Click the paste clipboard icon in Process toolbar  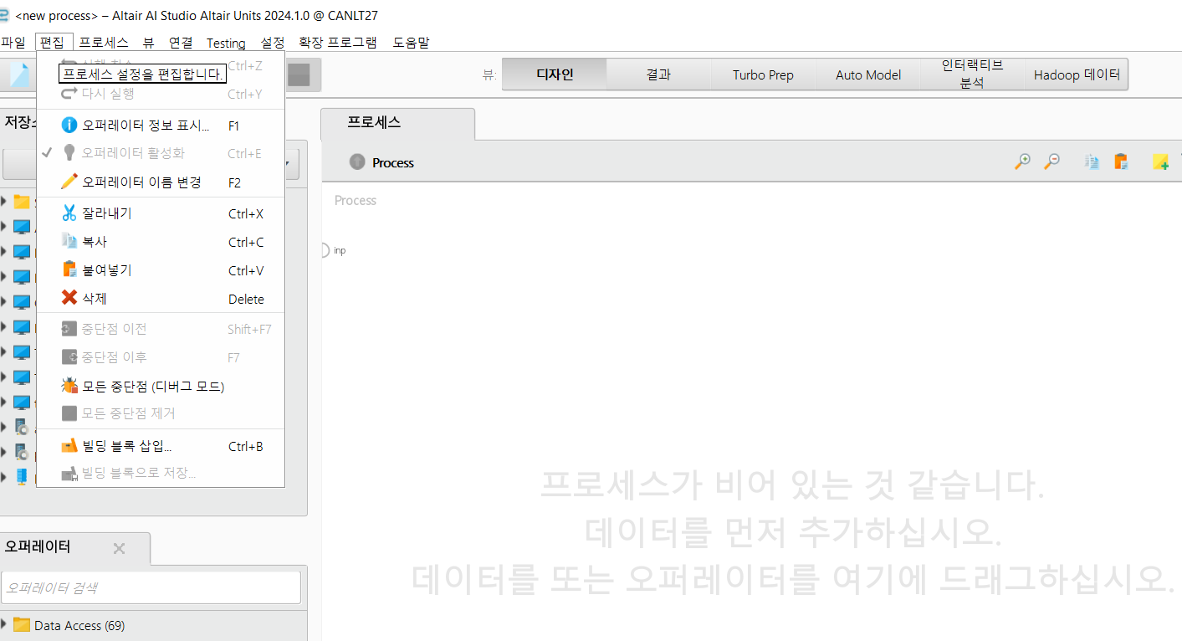pos(1121,162)
